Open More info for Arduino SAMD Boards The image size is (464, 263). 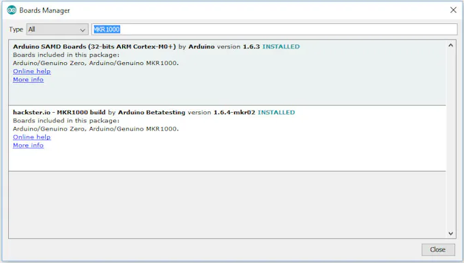point(28,80)
